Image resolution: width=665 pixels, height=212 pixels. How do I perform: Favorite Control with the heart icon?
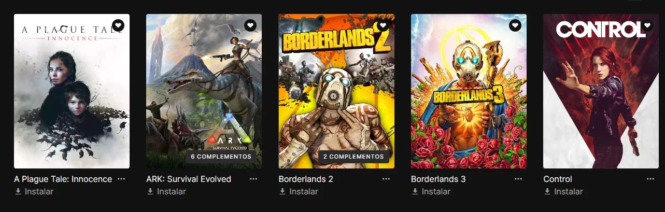[647, 25]
